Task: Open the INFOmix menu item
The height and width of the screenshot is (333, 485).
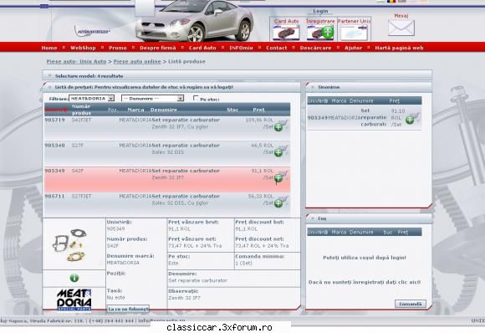Action: [x=241, y=48]
